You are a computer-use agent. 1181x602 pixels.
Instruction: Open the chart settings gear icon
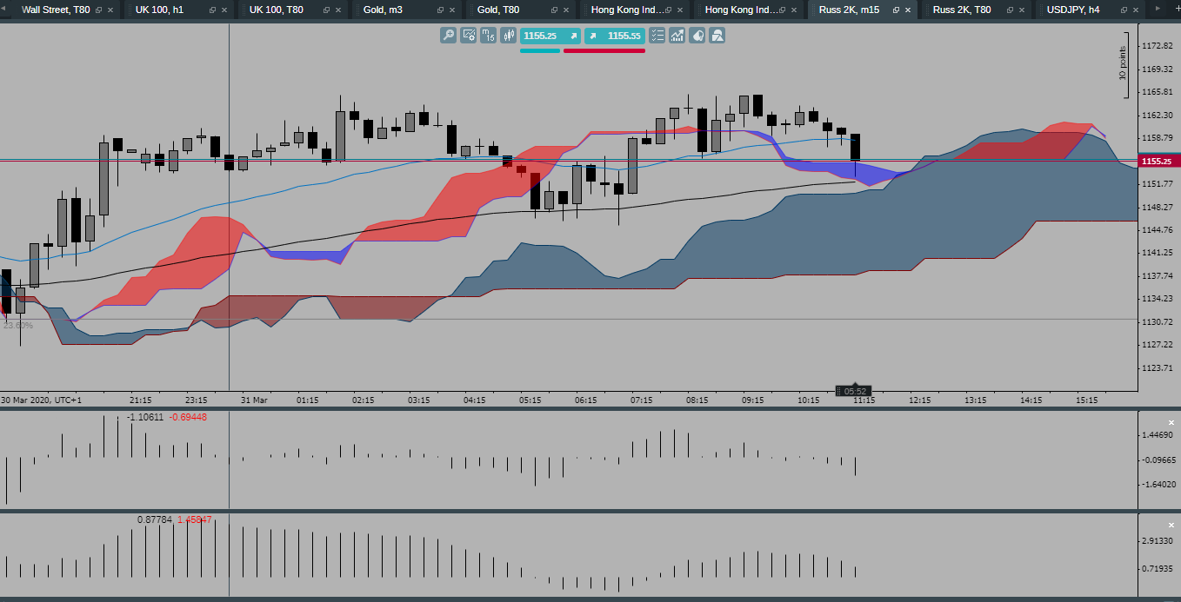469,36
